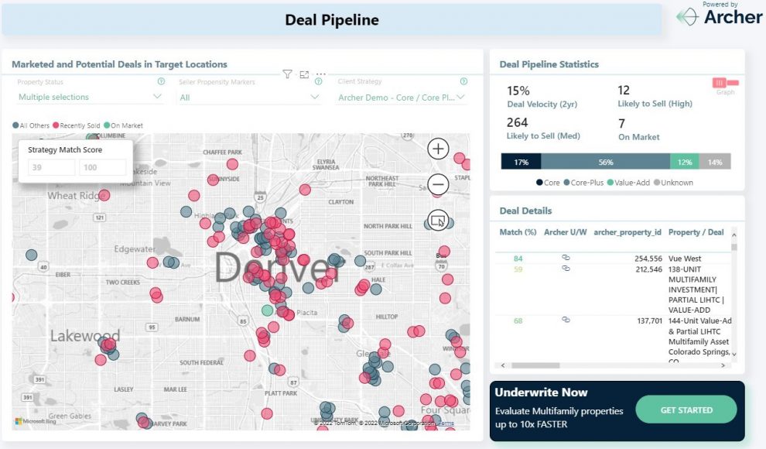
Task: Open the More options menu on the map visual
Action: [320, 74]
